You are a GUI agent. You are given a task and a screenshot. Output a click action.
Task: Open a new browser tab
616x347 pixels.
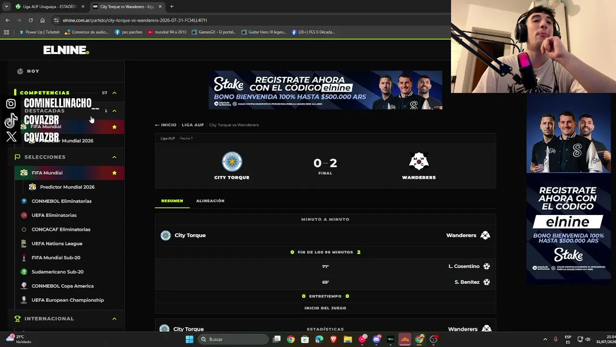[172, 7]
